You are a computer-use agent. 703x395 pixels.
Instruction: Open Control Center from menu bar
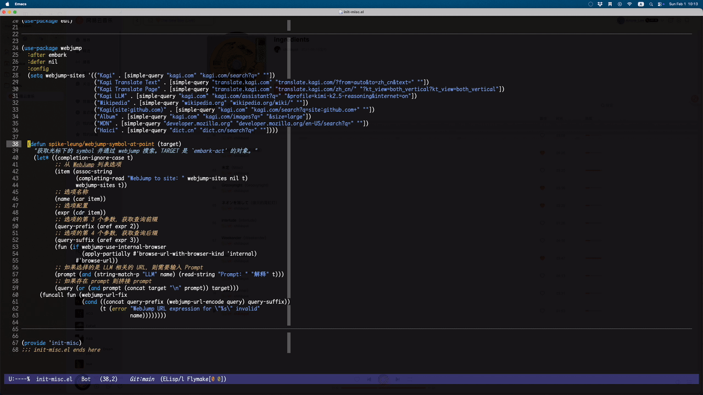click(661, 4)
